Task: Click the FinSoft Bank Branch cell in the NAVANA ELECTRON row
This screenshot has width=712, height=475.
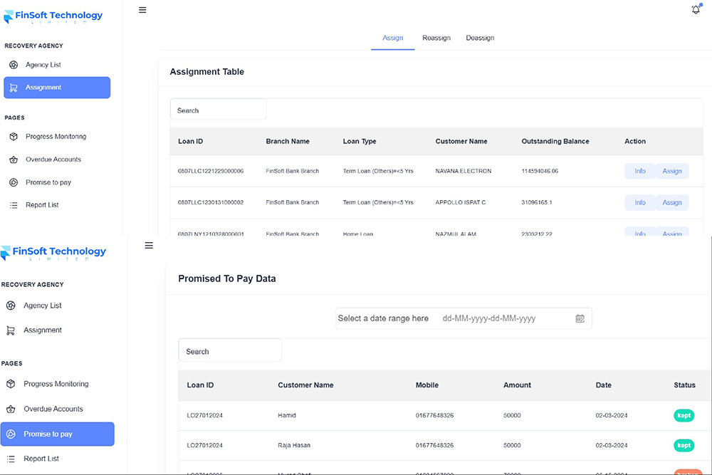Action: [293, 171]
